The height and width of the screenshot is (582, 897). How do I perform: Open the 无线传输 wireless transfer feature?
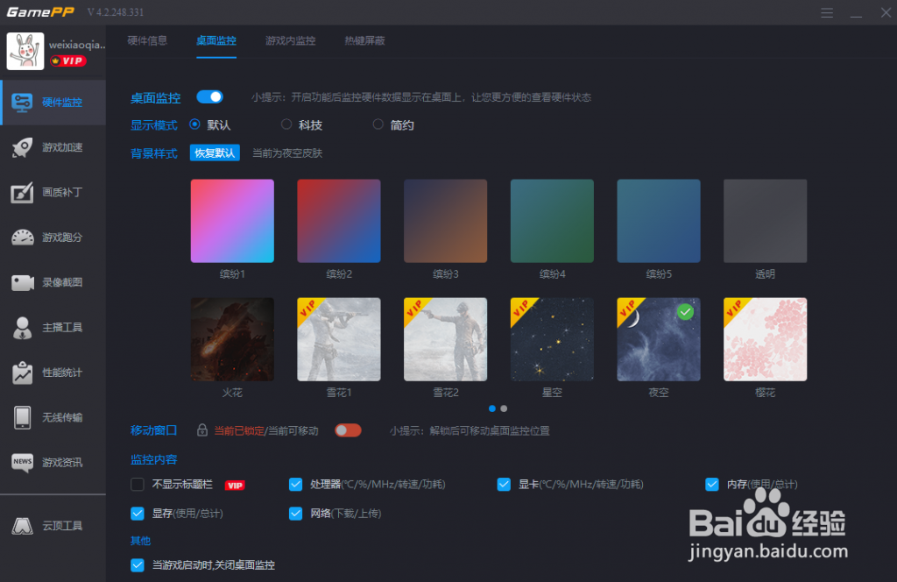click(53, 418)
